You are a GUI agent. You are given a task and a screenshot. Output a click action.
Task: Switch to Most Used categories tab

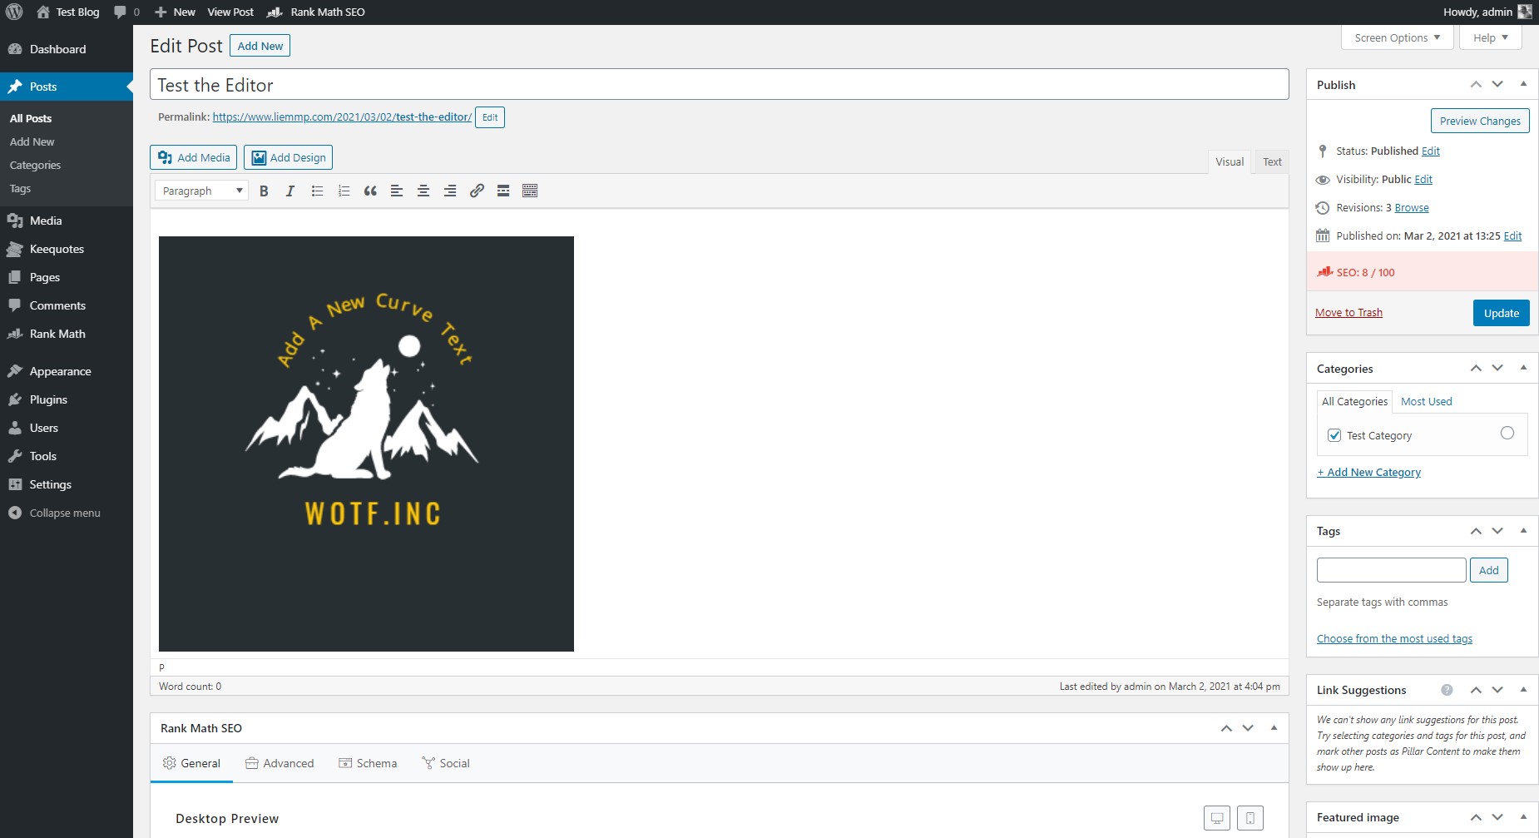1426,401
